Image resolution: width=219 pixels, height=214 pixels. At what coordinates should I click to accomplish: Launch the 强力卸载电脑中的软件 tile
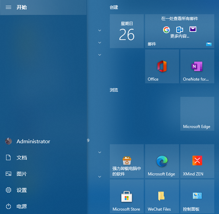coord(126,161)
